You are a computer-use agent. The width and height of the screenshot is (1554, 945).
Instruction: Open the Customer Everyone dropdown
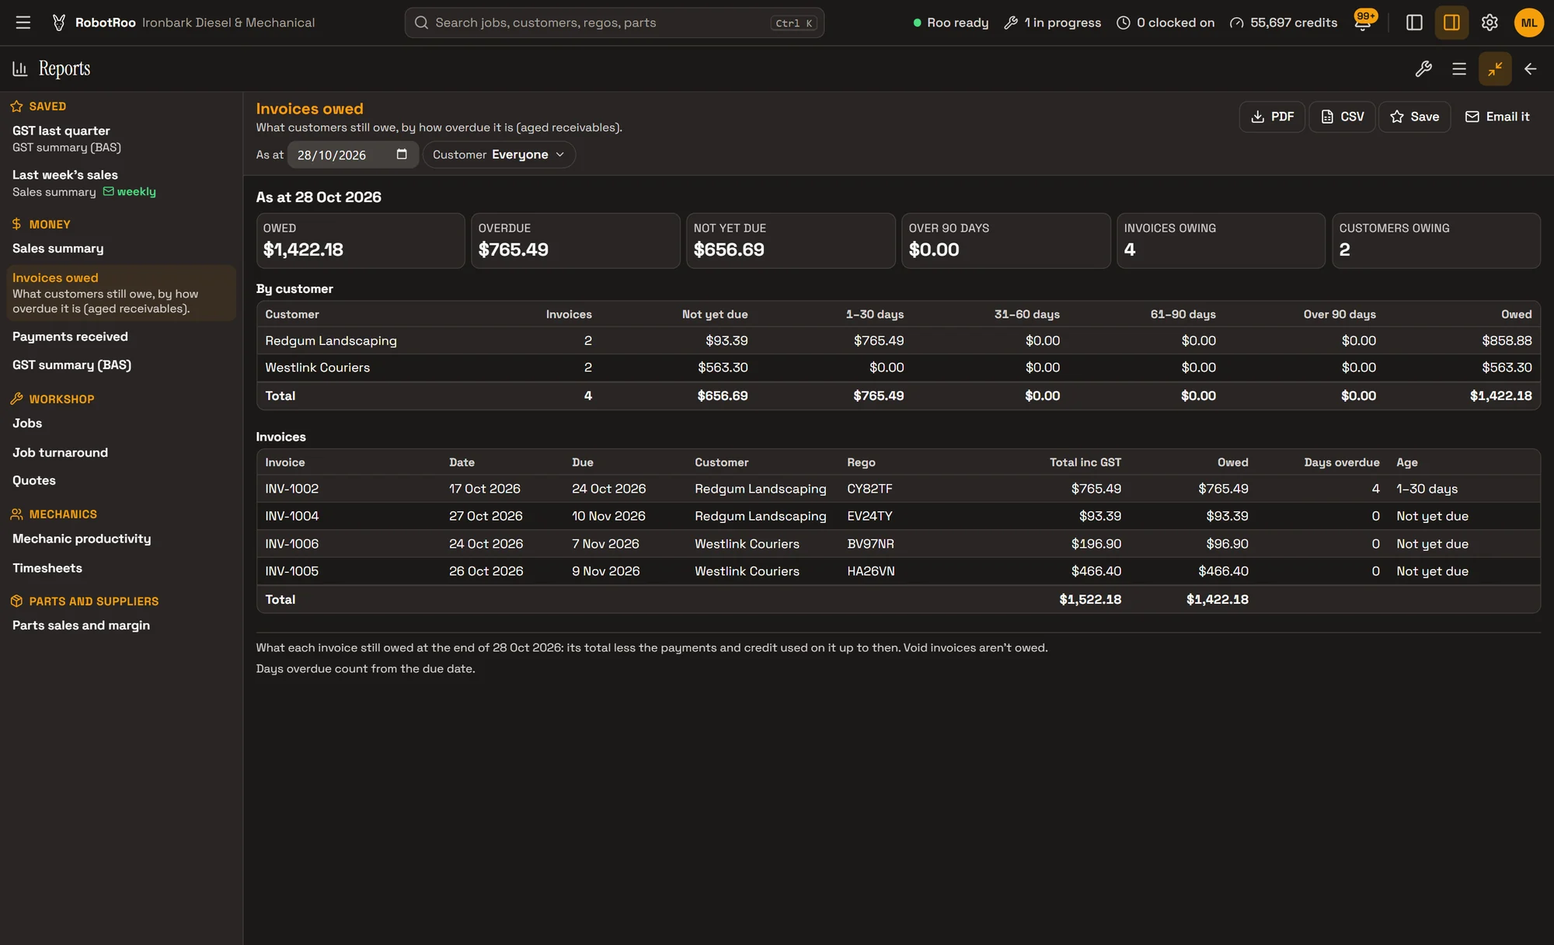coord(499,155)
